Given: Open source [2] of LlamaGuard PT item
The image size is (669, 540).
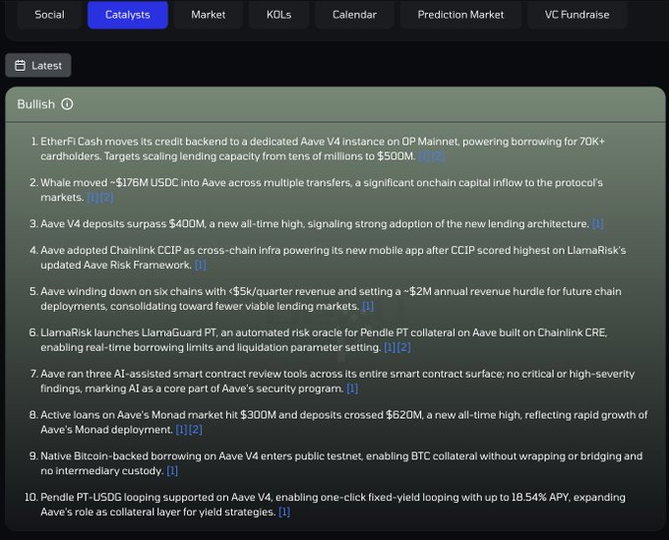Looking at the screenshot, I should point(404,347).
